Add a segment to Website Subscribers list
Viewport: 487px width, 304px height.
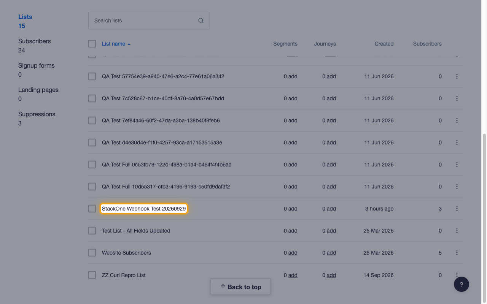293,253
